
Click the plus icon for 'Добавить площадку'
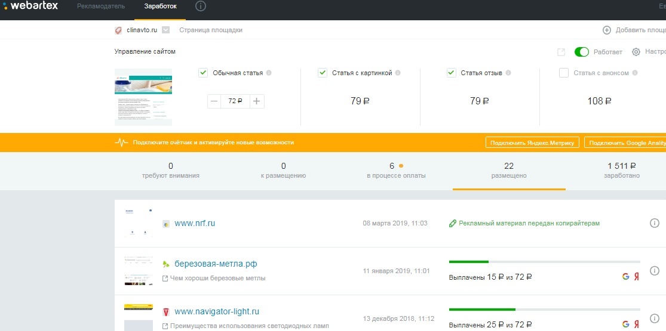[x=606, y=30]
